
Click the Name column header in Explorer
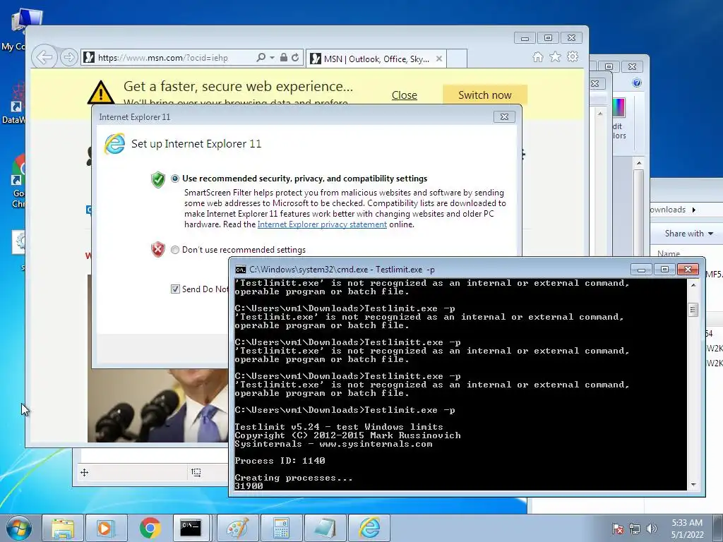coord(669,253)
